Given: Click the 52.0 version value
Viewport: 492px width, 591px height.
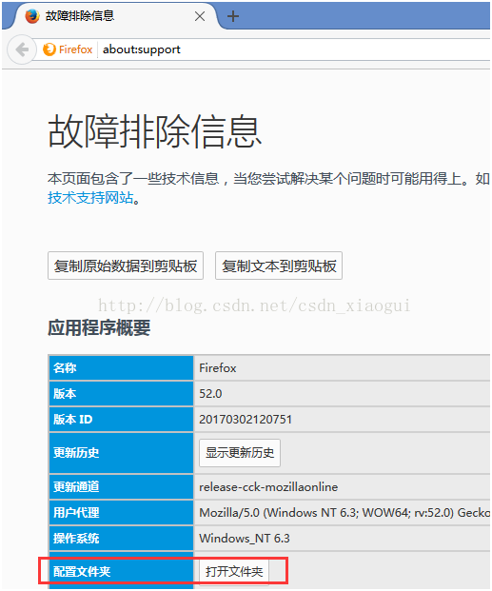Looking at the screenshot, I should pos(210,393).
